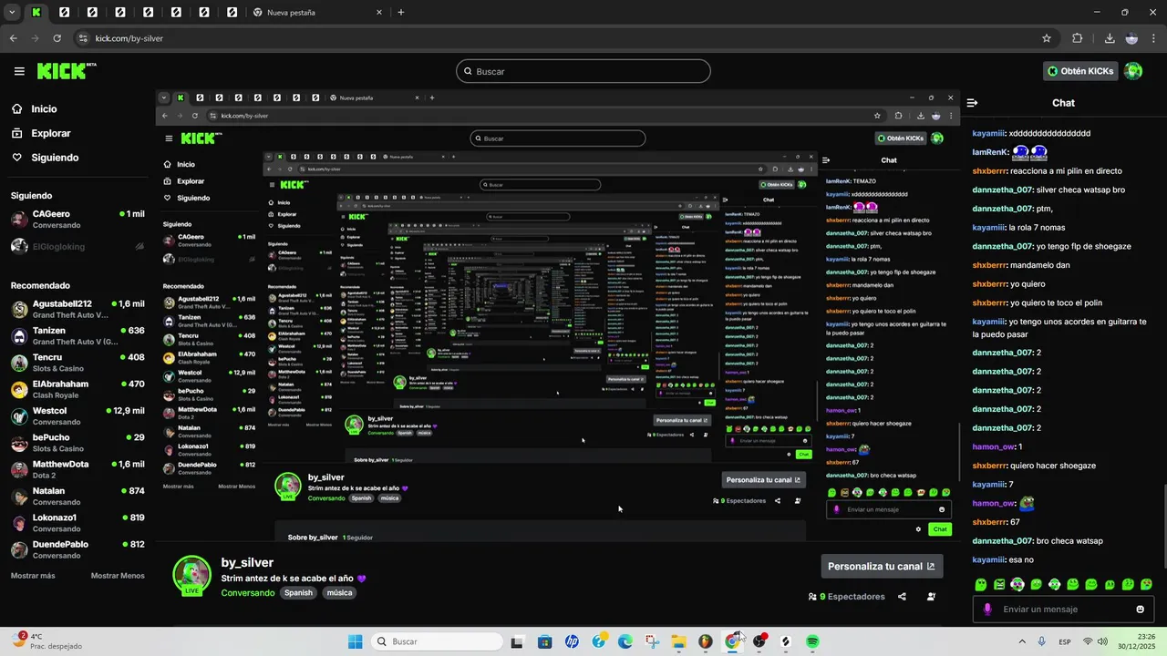Select the angry green emote, second in row
Viewport: 1167px width, 656px height.
coord(999,584)
